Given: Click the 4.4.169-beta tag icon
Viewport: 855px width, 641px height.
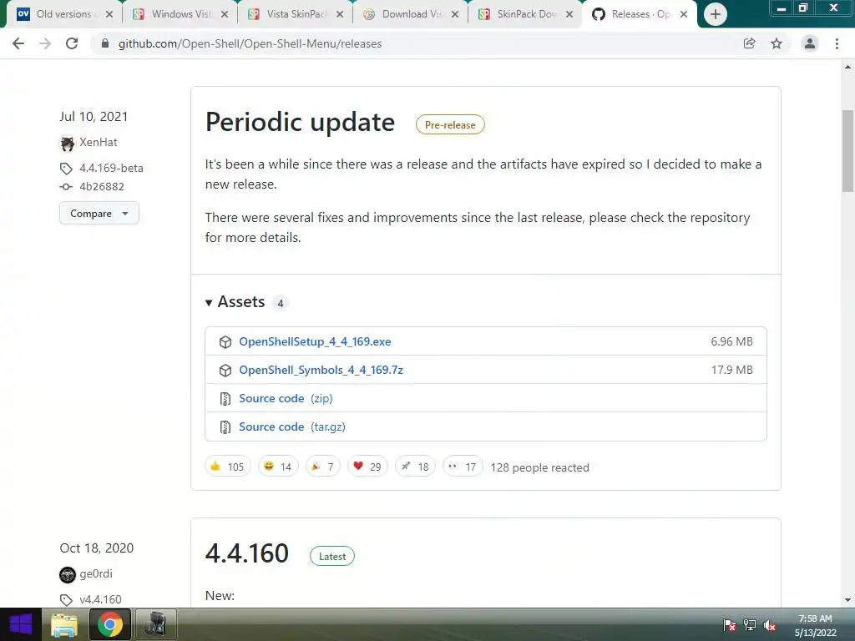Looking at the screenshot, I should coord(66,169).
